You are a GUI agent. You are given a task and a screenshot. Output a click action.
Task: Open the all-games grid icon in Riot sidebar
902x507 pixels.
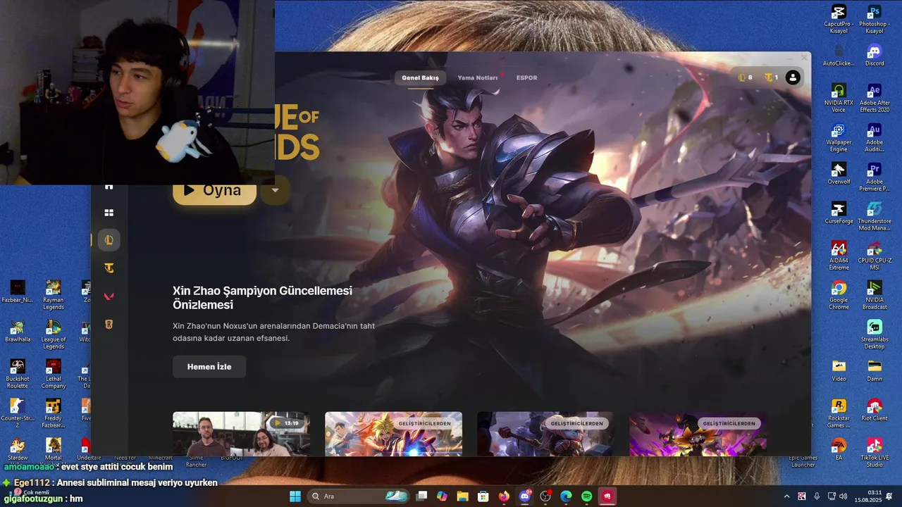tap(109, 213)
